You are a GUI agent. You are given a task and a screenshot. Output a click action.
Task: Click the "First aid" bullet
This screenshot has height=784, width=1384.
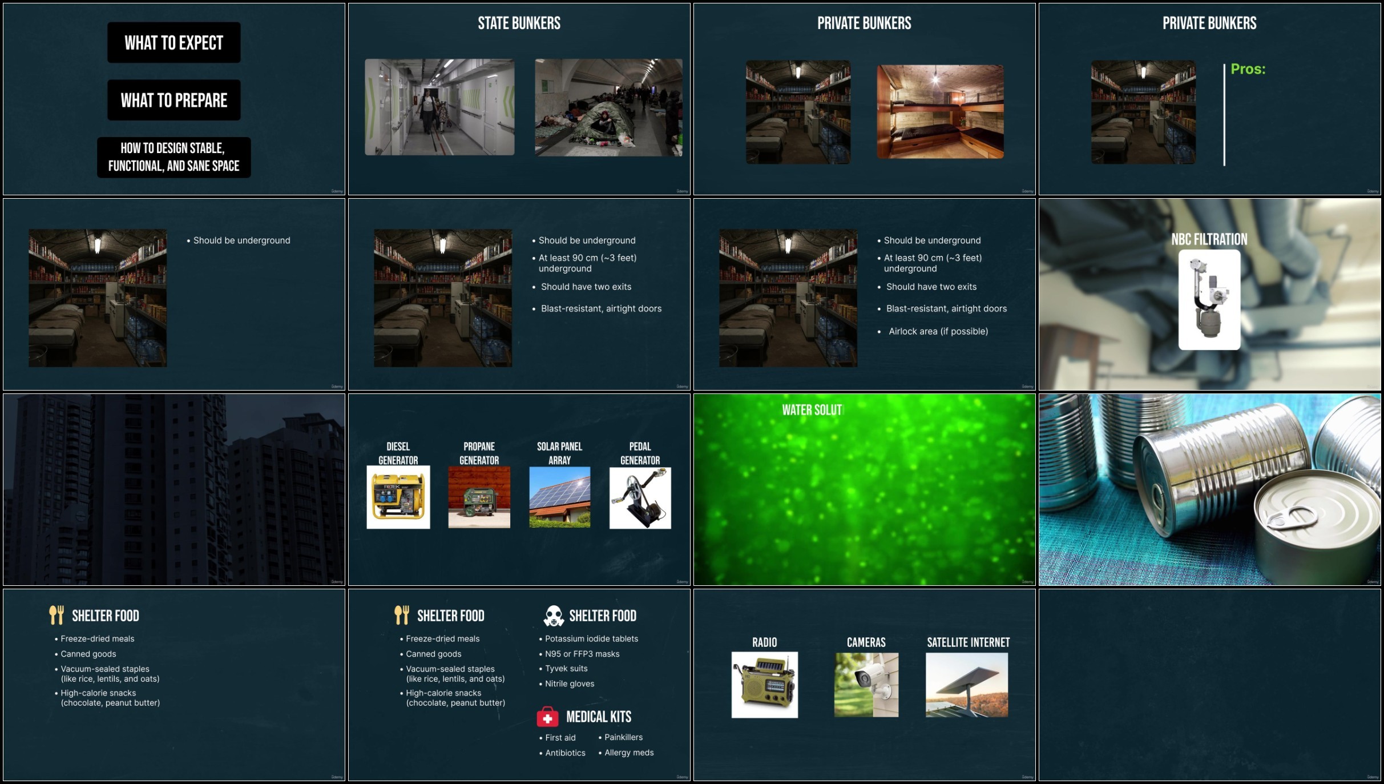pos(560,738)
